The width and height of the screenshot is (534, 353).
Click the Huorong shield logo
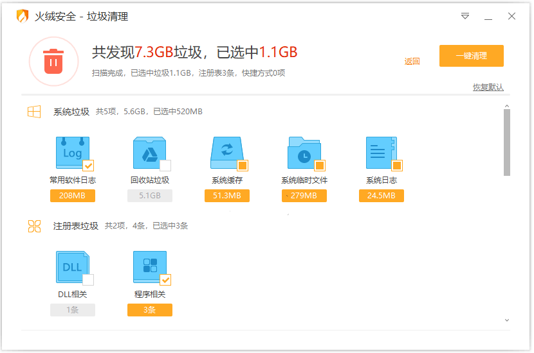(23, 16)
